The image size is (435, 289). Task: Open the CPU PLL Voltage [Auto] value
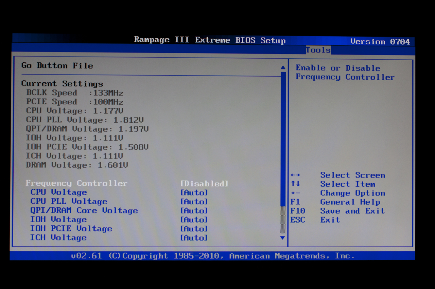coord(194,202)
